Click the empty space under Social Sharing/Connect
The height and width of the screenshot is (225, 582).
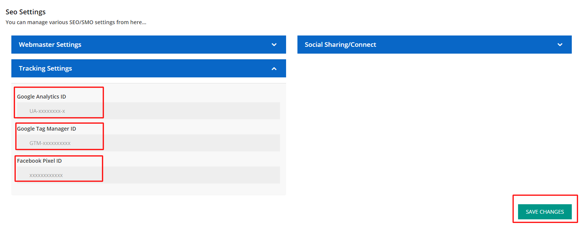(x=434, y=121)
